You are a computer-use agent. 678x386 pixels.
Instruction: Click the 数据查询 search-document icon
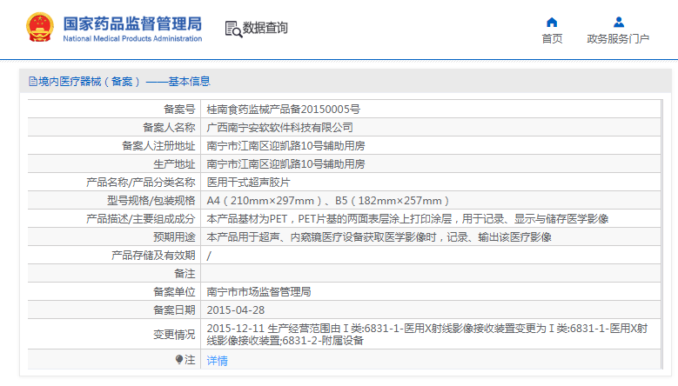(233, 29)
